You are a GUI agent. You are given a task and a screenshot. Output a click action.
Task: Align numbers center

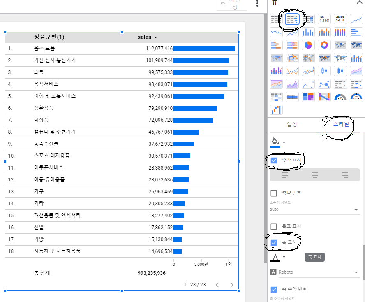pos(315,175)
